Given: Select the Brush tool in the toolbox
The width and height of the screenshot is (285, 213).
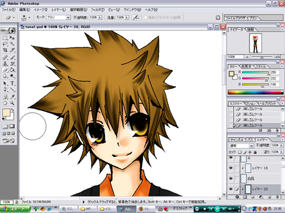Looking at the screenshot, I should (x=12, y=57).
